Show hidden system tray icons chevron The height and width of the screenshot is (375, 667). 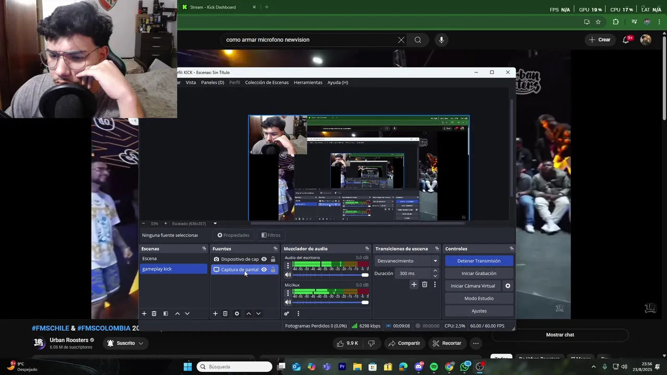pos(594,367)
